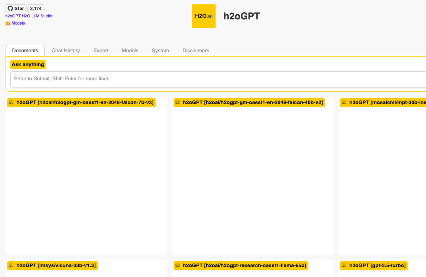Open the Disclaimers tab
The image size is (426, 277).
(x=196, y=51)
